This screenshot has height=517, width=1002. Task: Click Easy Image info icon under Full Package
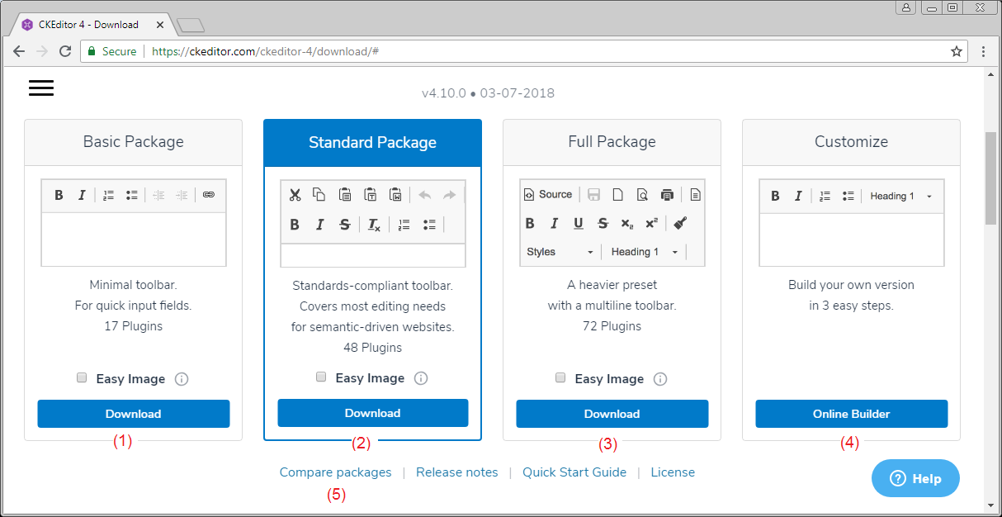click(x=660, y=379)
